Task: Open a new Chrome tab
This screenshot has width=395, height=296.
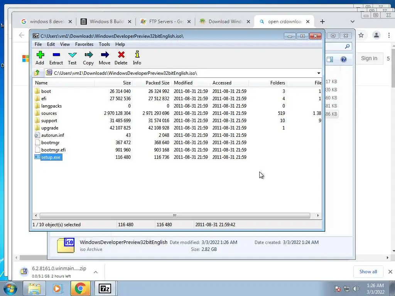Action: pyautogui.click(x=322, y=22)
